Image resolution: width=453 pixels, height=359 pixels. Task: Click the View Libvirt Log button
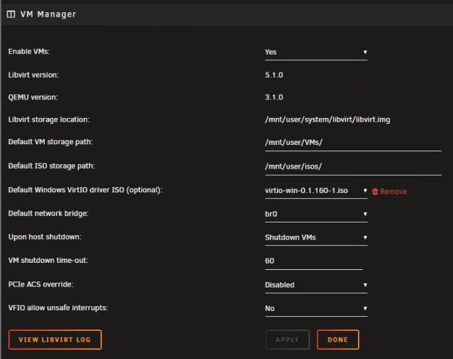coord(55,340)
